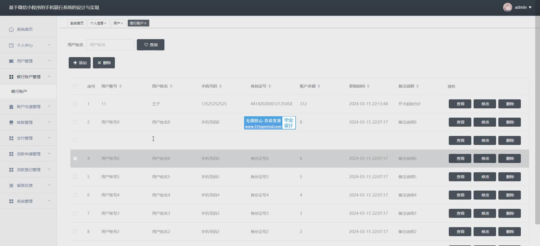The width and height of the screenshot is (540, 246).
Task: Switch to 系统首页 tab
Action: (x=77, y=23)
